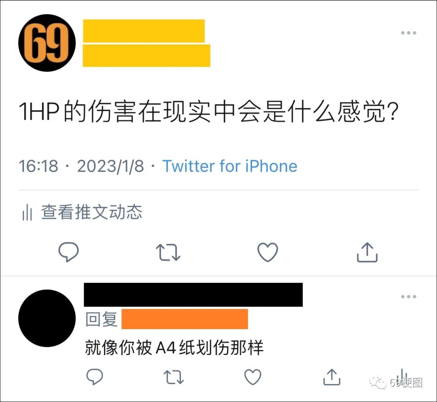Image resolution: width=437 pixels, height=402 pixels.
Task: Open the Twitter for iPhone source link
Action: 230,166
